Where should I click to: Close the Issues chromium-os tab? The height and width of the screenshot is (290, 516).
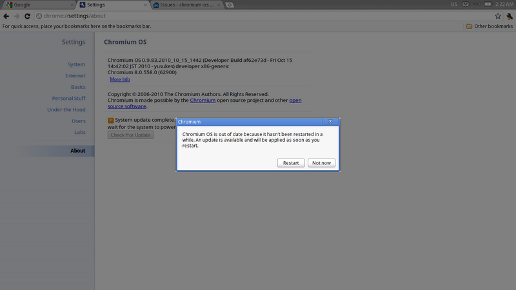click(x=219, y=5)
